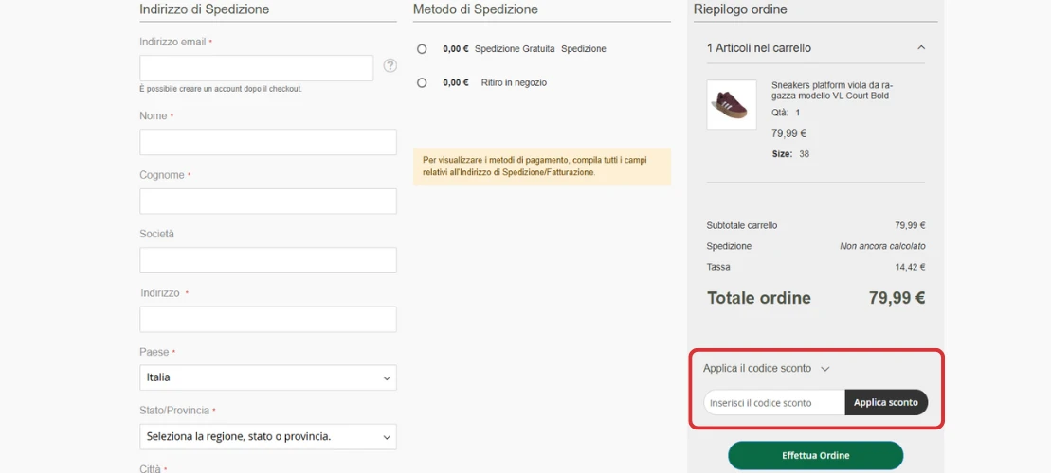Choose the Ritiro in negozio option
The height and width of the screenshot is (473, 1051).
422,83
